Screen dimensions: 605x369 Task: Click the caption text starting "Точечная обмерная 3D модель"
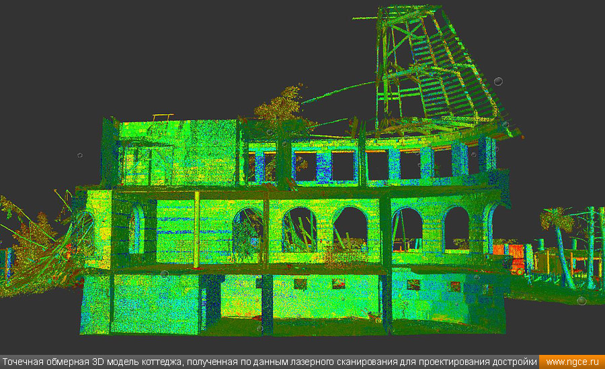tap(270, 362)
